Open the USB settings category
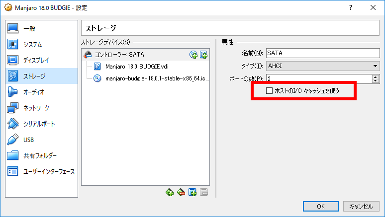Viewport: 385px width, 217px height. point(41,140)
